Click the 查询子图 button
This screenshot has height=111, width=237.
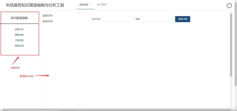(182, 19)
